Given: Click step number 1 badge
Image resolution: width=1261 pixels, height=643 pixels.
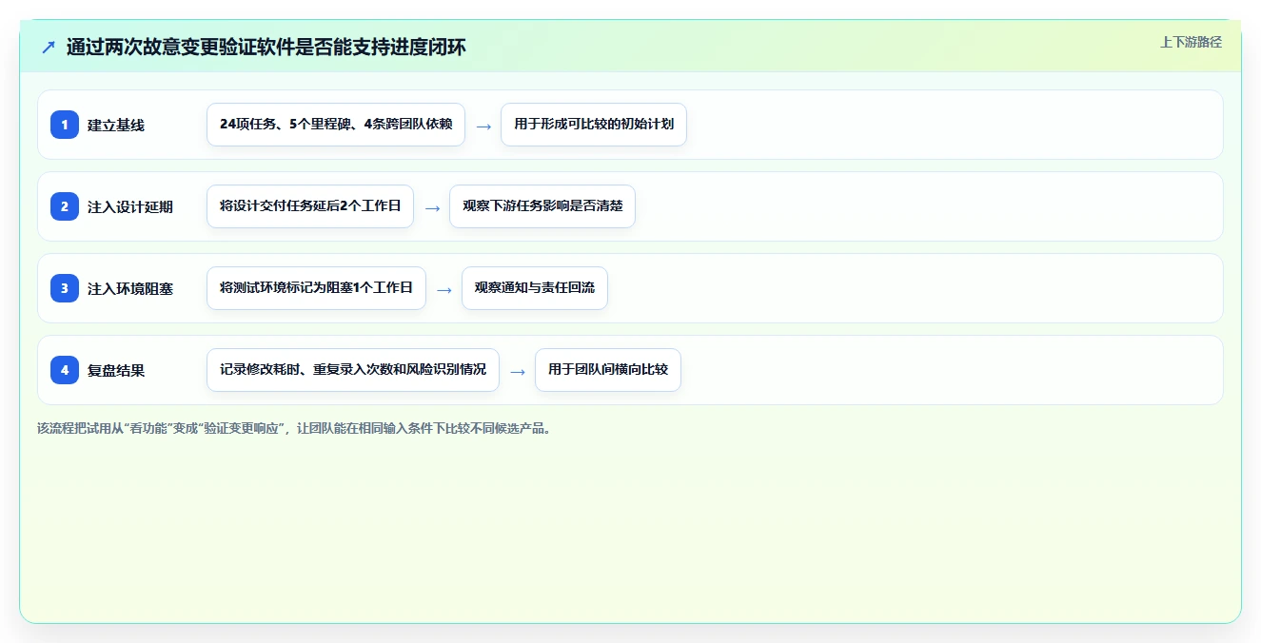Looking at the screenshot, I should click(65, 125).
